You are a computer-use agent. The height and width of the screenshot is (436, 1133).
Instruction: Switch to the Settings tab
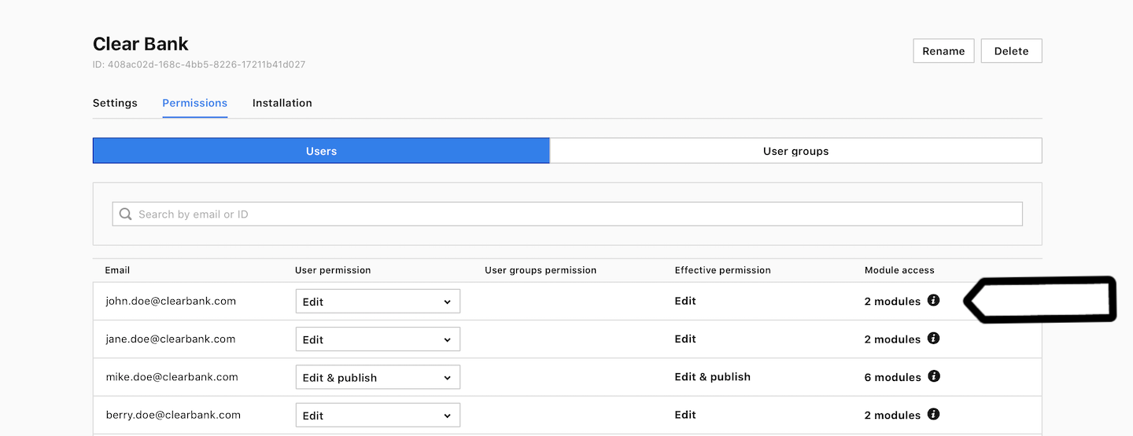click(x=115, y=103)
